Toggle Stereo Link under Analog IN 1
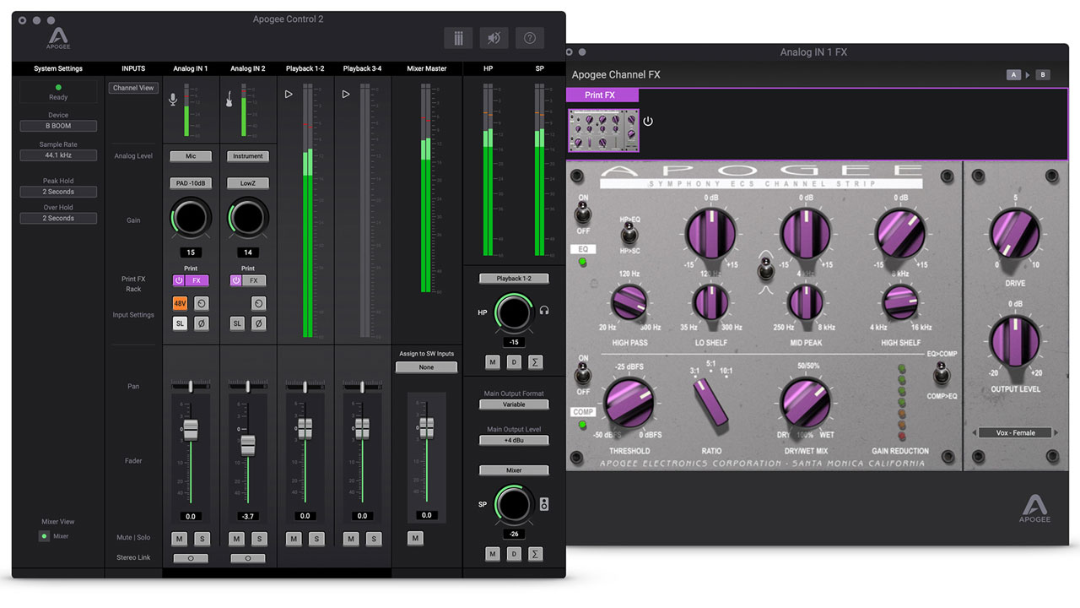The image size is (1080, 608). [191, 558]
